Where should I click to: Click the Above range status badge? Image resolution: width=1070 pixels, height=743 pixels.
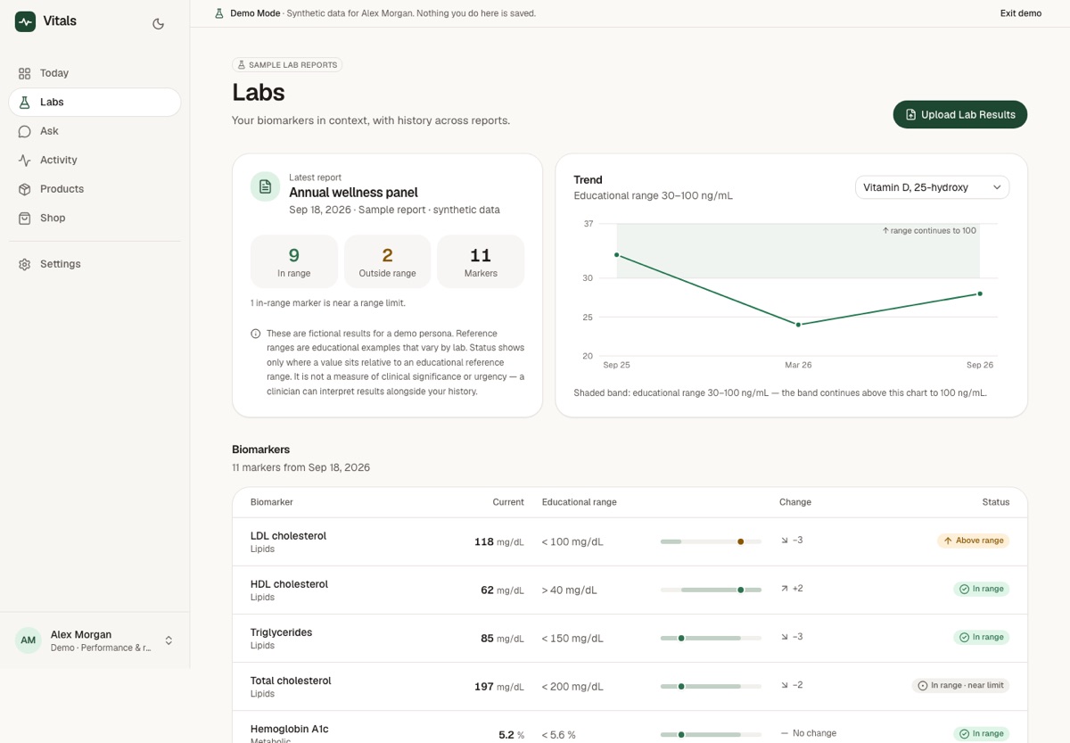pos(974,541)
